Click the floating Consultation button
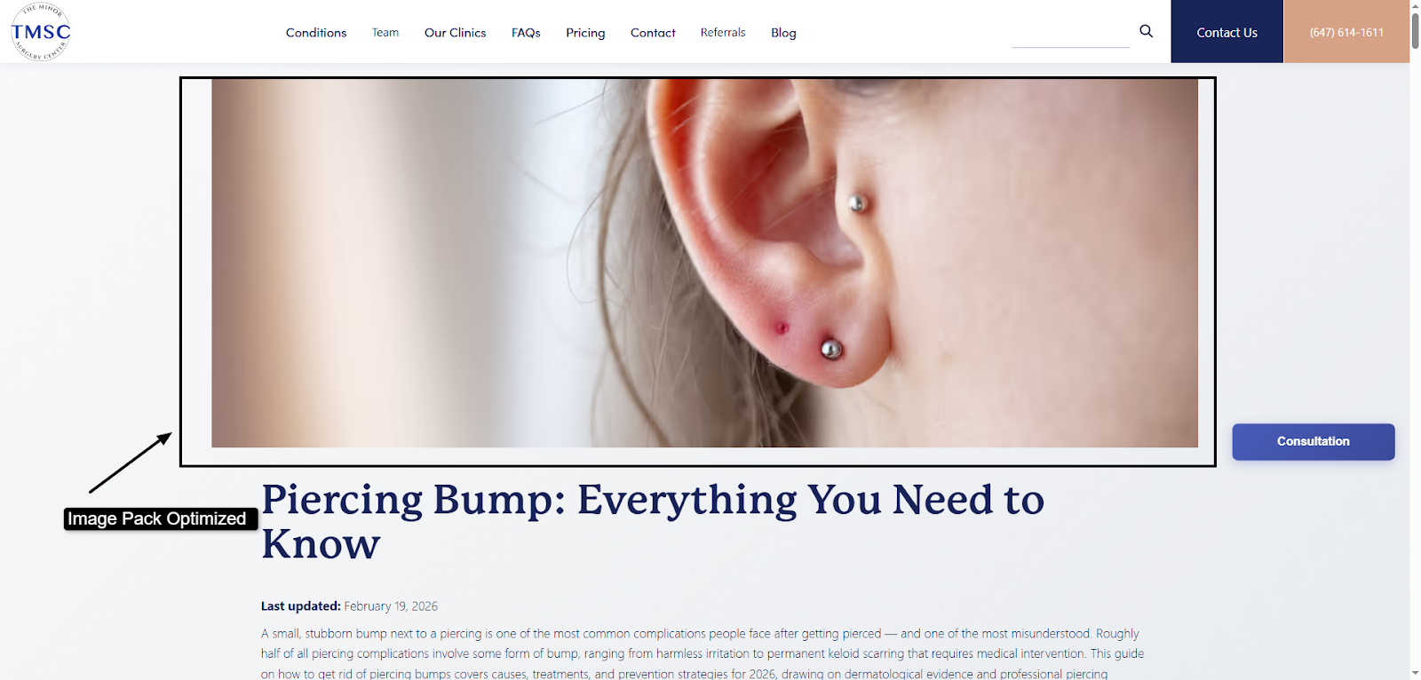 [x=1313, y=441]
